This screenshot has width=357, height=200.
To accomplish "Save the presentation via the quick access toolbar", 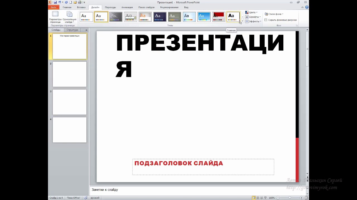I will 55,2.
